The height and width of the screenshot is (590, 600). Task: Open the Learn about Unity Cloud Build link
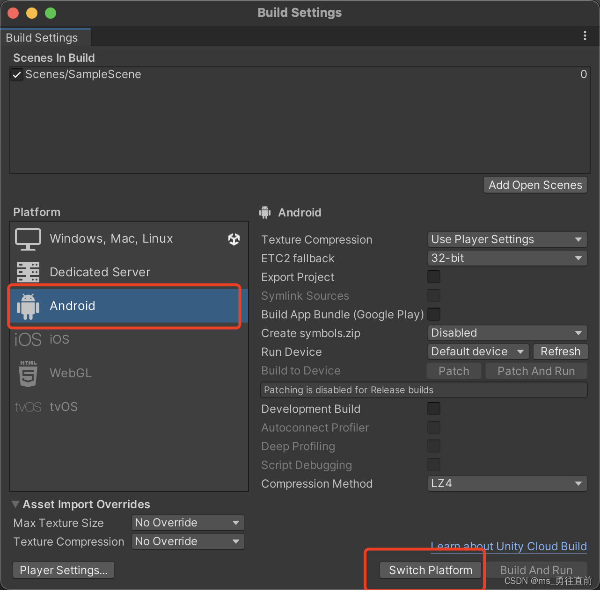509,547
